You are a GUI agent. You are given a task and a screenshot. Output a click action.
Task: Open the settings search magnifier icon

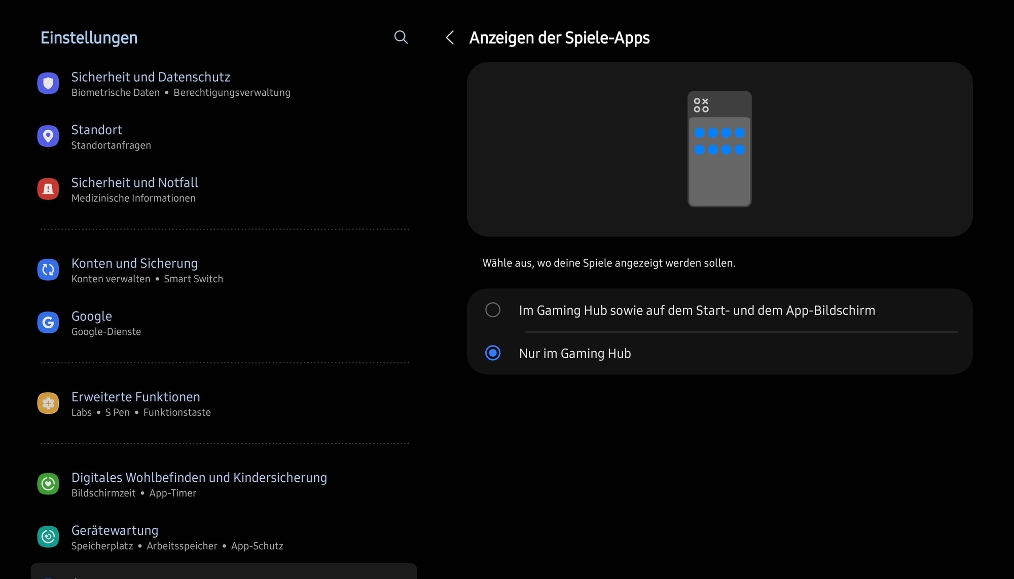(x=401, y=37)
